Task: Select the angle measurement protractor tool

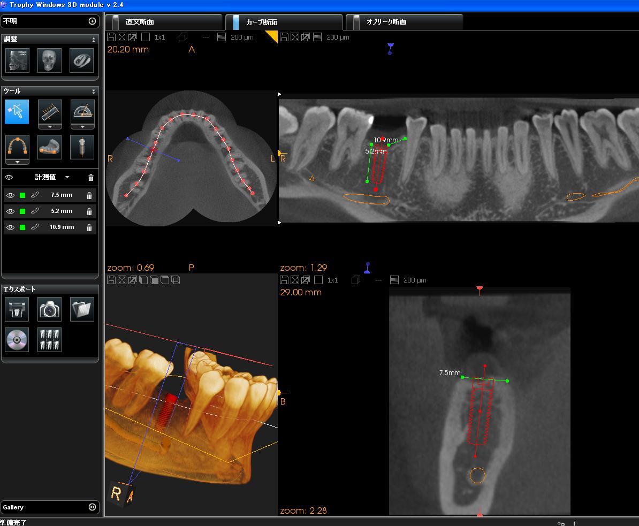Action: [82, 111]
